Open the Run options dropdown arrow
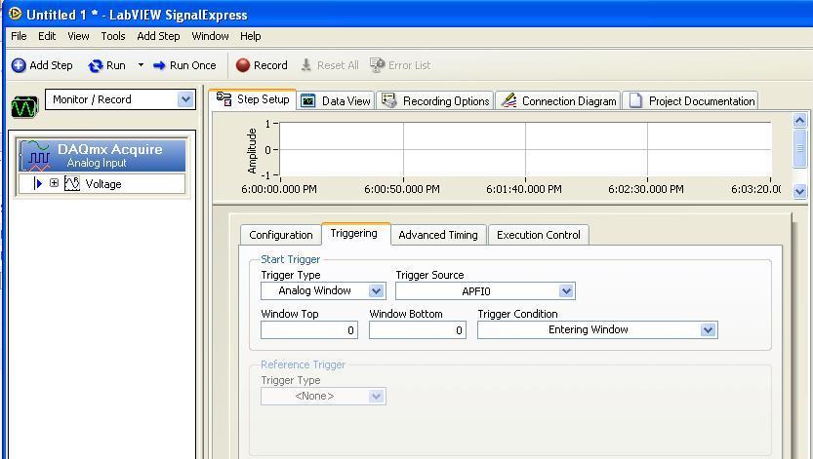This screenshot has width=813, height=459. click(x=141, y=65)
